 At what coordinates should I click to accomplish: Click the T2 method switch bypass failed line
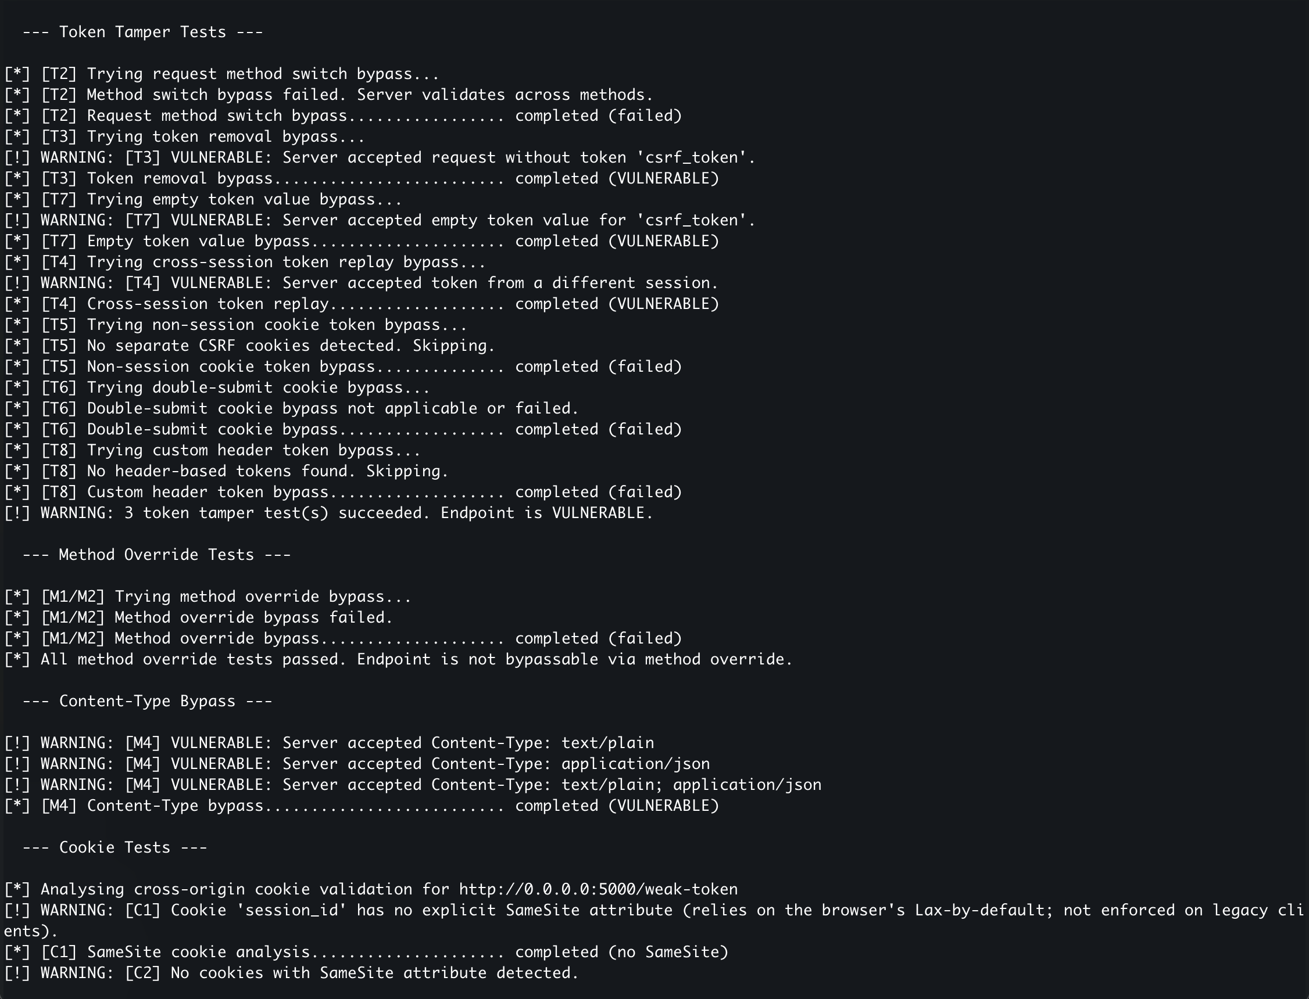point(328,95)
